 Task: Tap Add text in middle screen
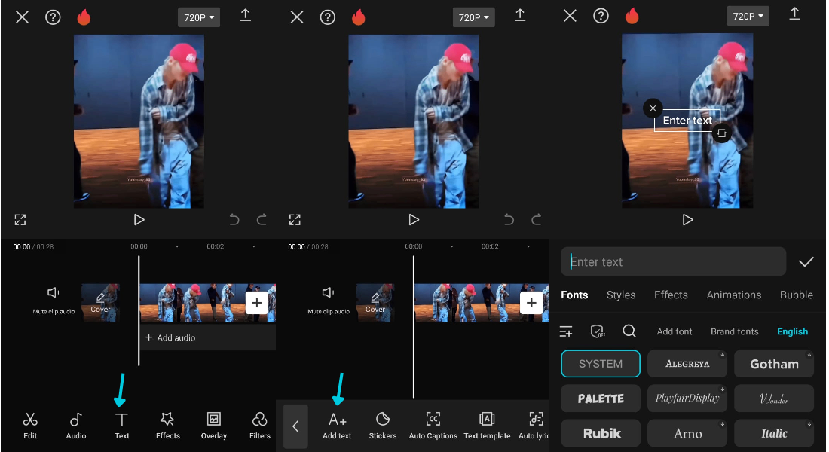[337, 426]
